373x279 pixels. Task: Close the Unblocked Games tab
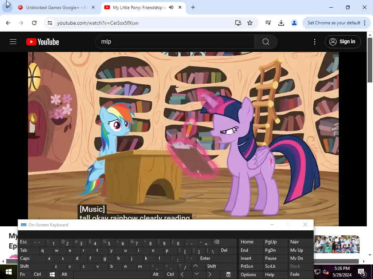point(93,7)
